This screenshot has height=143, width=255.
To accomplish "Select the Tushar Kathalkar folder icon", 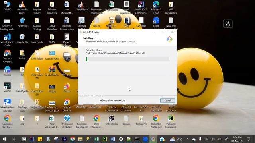I will 52,24.
